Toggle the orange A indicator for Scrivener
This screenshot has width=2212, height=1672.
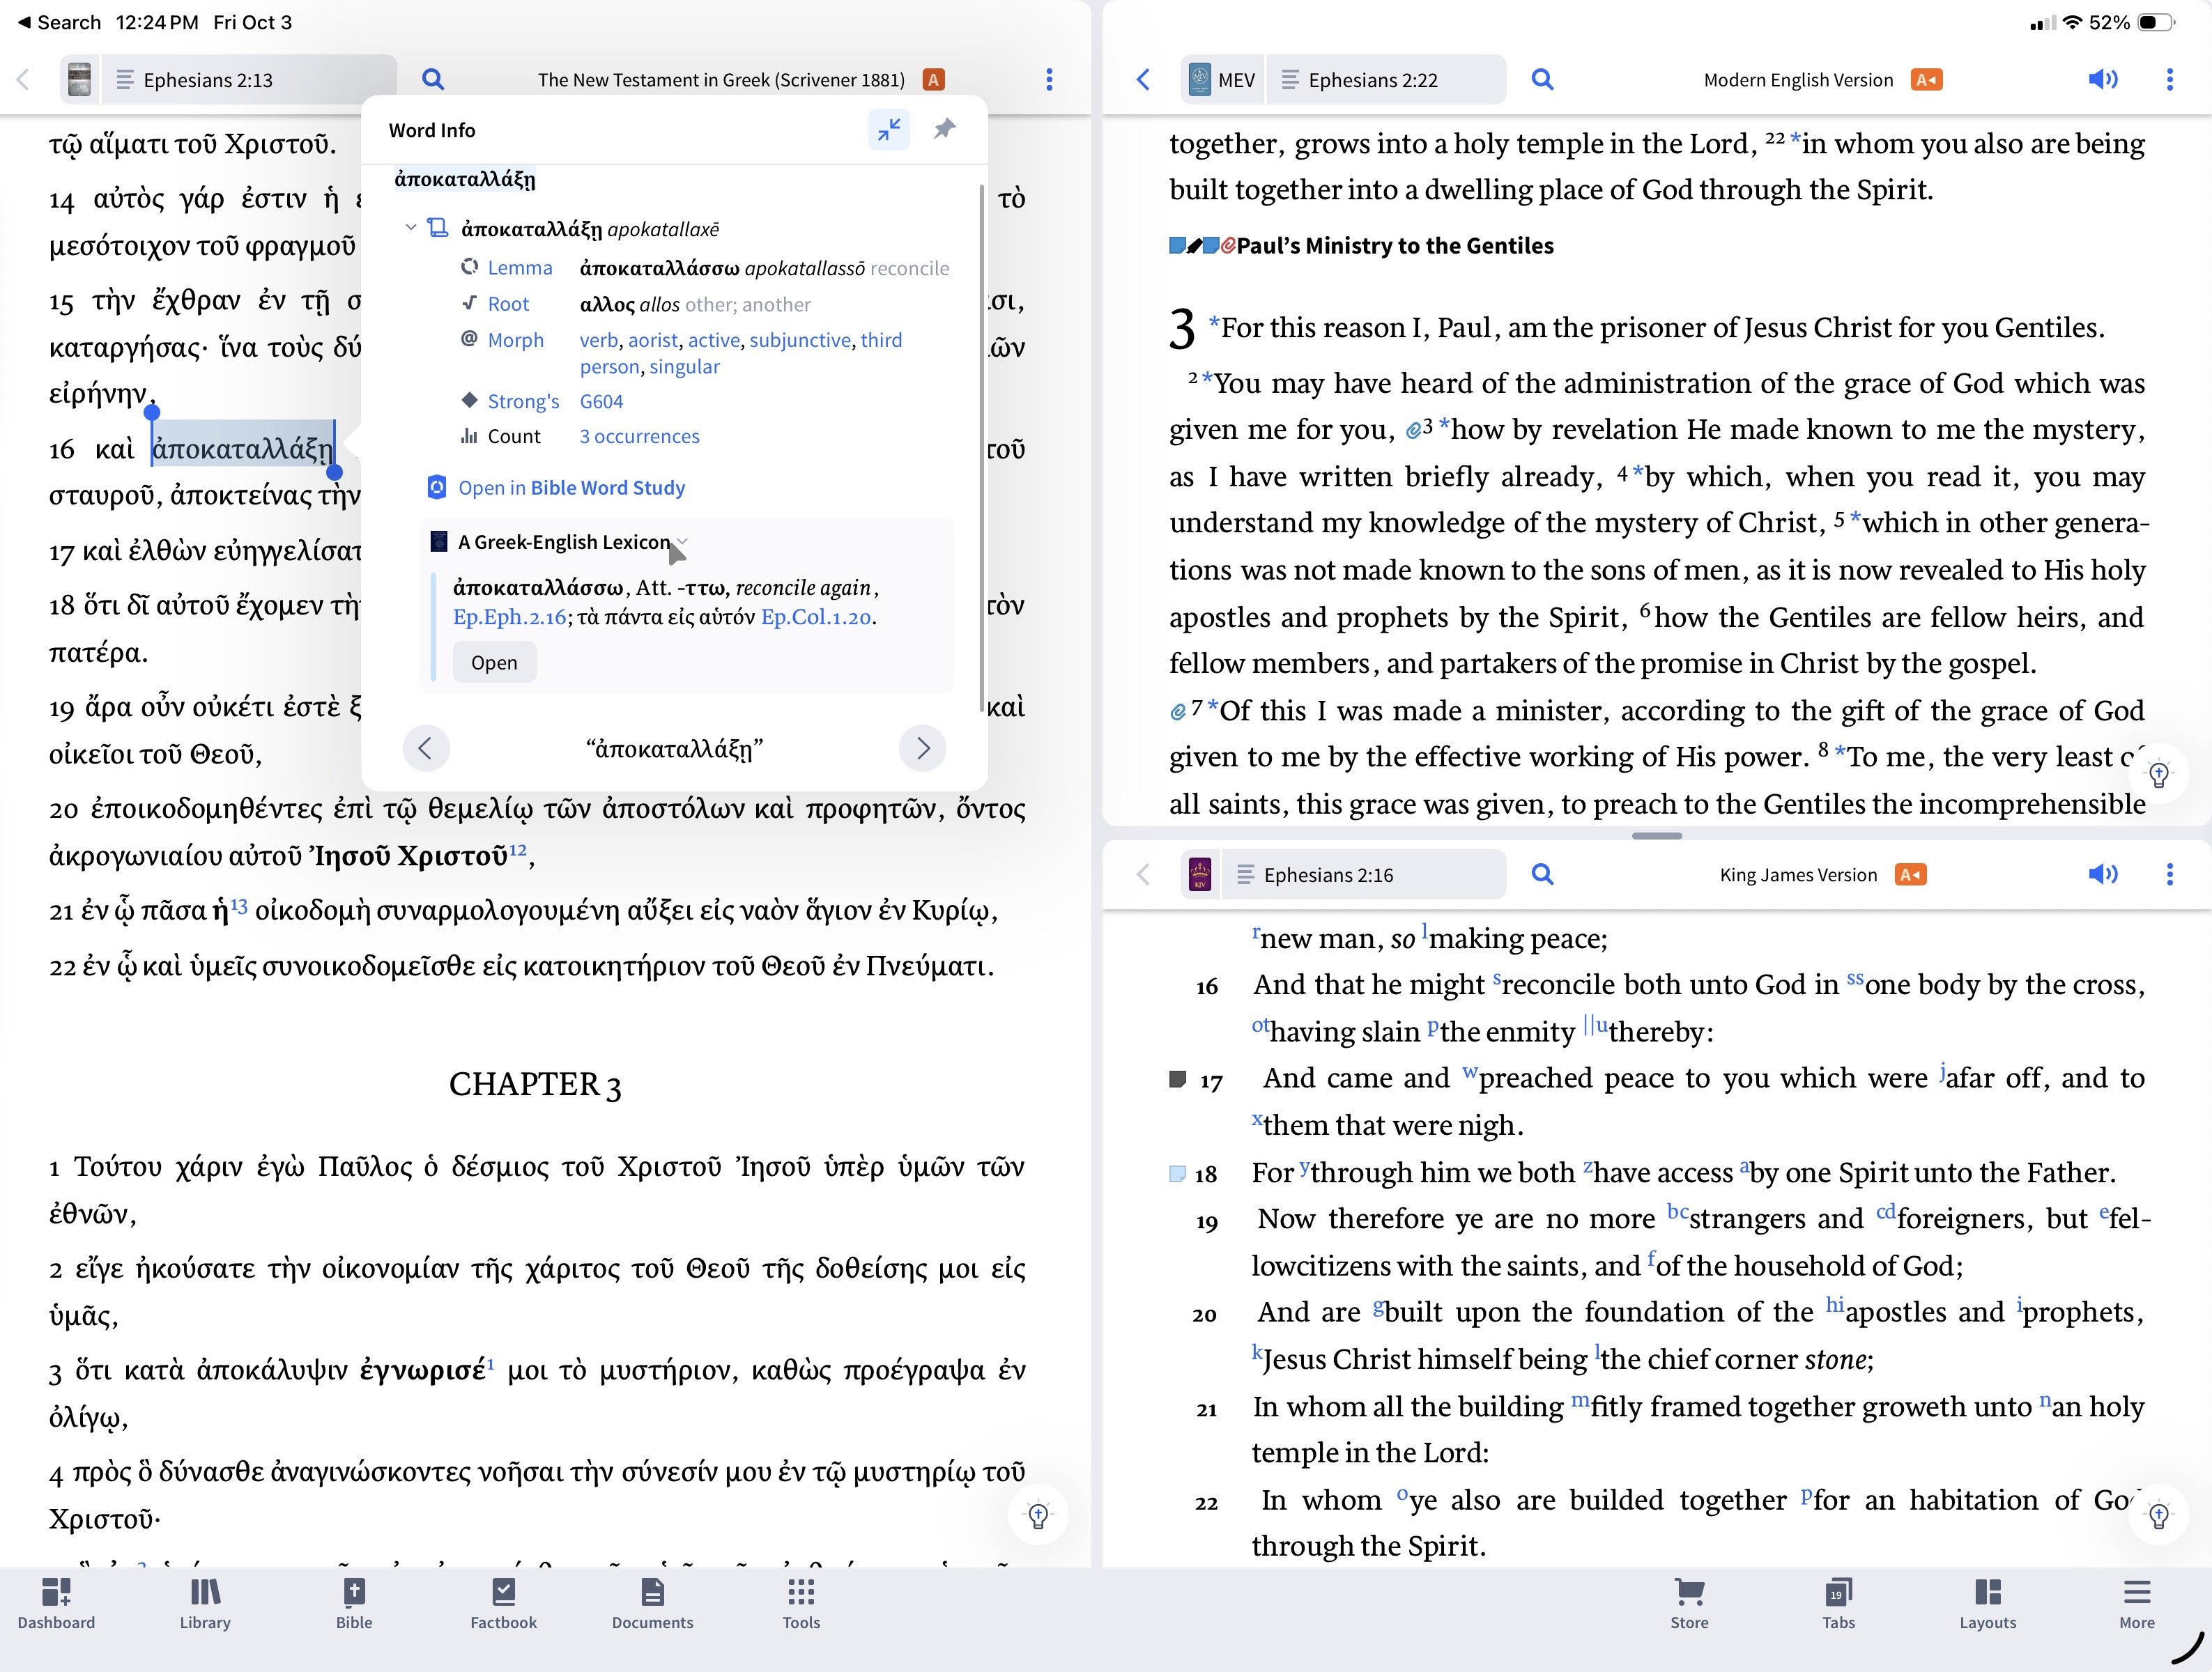pyautogui.click(x=933, y=80)
